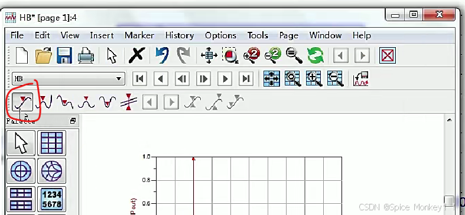This screenshot has height=215, width=465.
Task: Select the palette pointer arrow tool
Action: pyautogui.click(x=21, y=143)
